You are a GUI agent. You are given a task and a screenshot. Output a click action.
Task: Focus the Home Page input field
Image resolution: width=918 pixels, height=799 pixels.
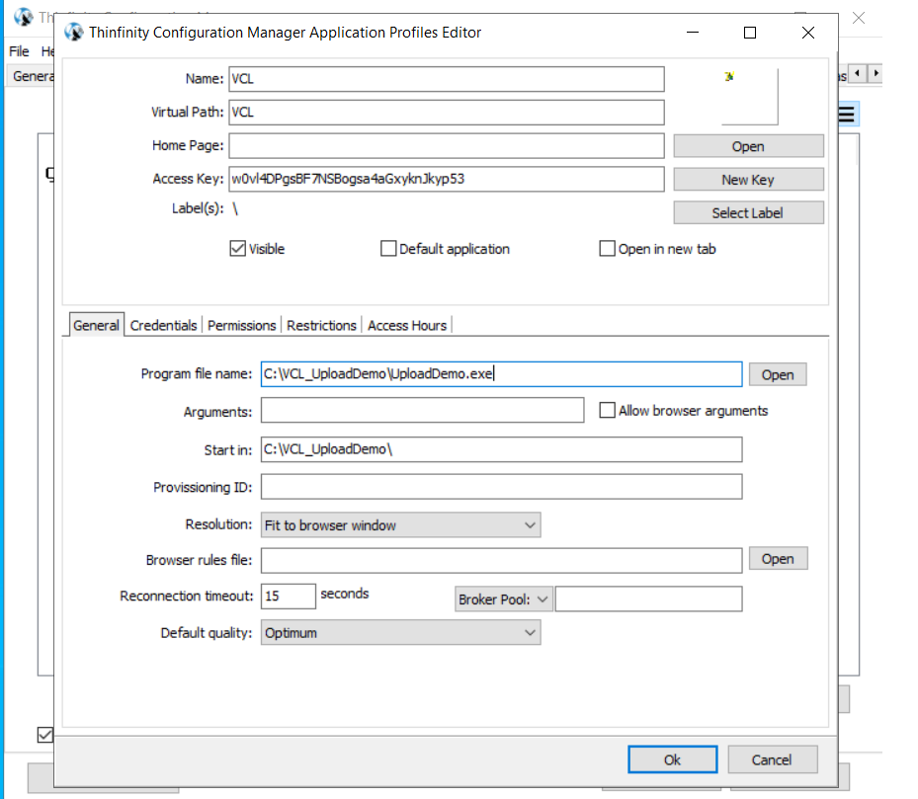[446, 146]
